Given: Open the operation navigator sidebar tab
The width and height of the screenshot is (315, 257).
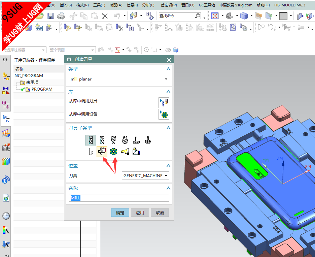Looking at the screenshot, I should click(x=6, y=119).
